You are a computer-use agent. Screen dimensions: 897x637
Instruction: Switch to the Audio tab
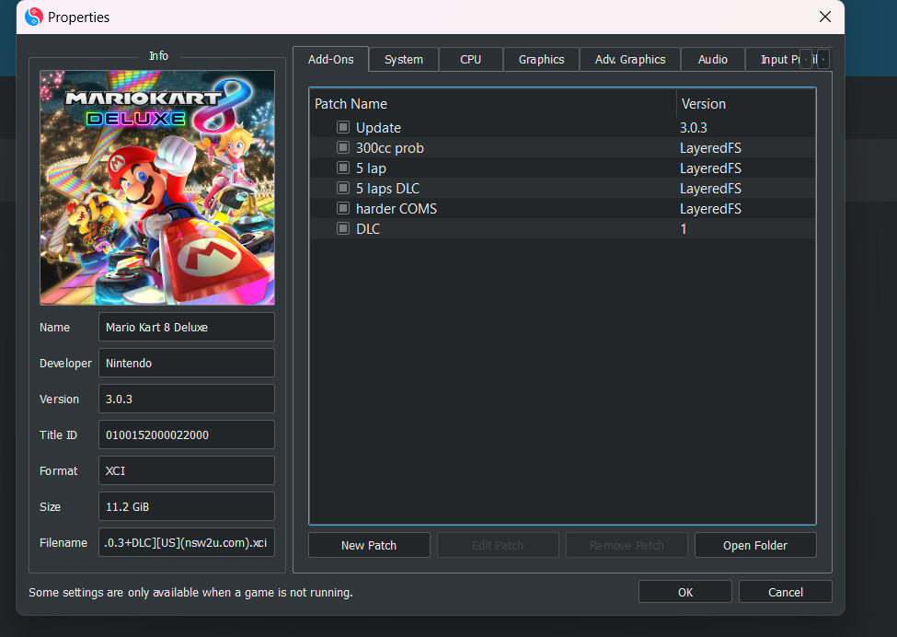pyautogui.click(x=713, y=60)
